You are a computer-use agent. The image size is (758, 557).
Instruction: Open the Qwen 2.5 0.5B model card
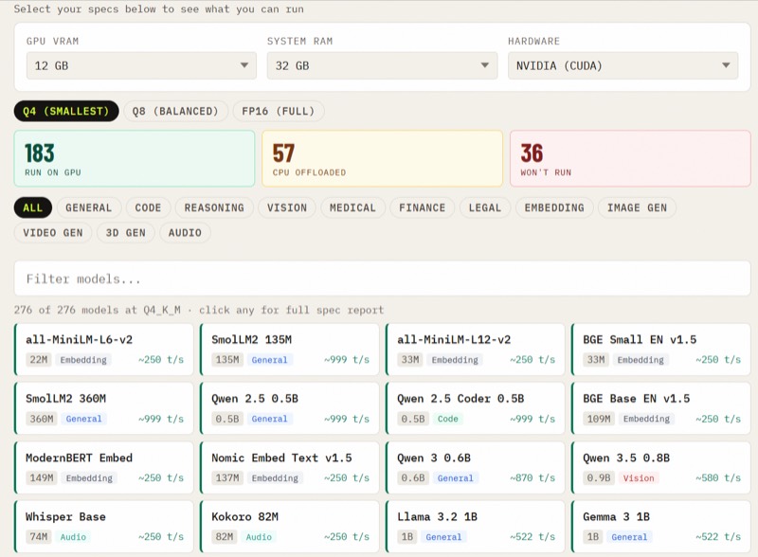pyautogui.click(x=290, y=408)
